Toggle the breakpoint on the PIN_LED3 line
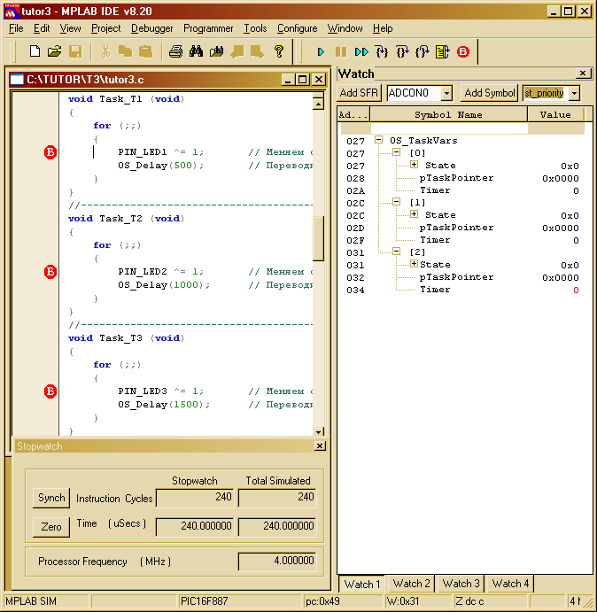The width and height of the screenshot is (597, 612). tap(50, 391)
